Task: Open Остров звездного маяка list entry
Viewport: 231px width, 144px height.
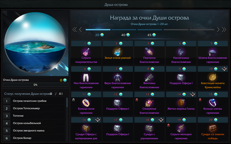Action: point(34,131)
